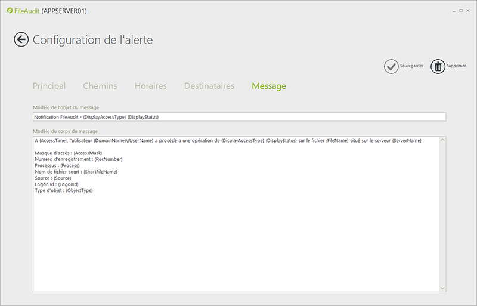Go to the Destinataires tab
Viewport: 477px width, 306px height.
tap(209, 86)
